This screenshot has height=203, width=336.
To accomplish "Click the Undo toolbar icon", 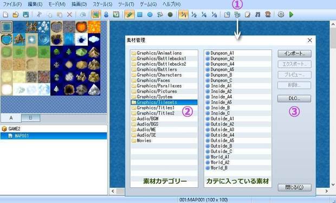I will (83, 15).
